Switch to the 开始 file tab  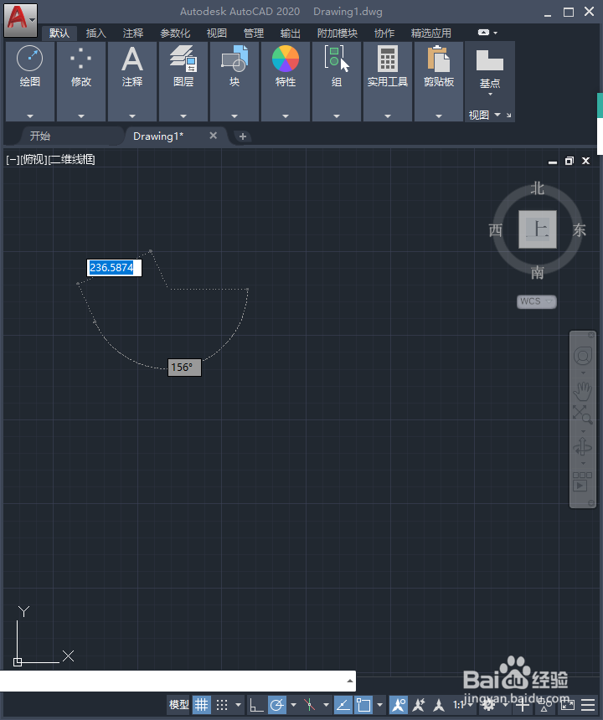40,136
